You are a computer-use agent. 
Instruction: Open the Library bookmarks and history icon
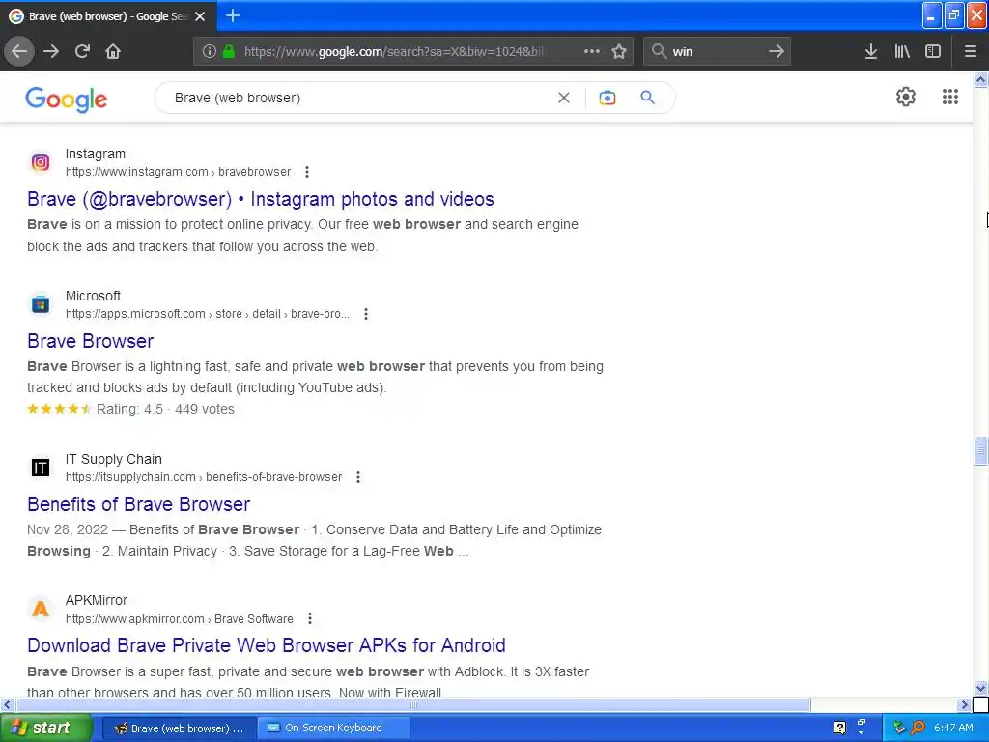pos(902,52)
